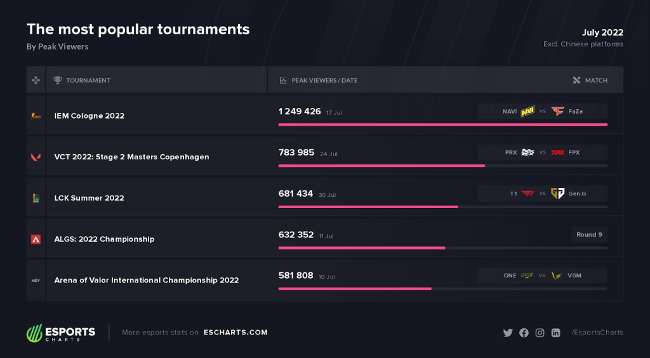This screenshot has height=358, width=650.
Task: Click the IEM Cologne 2022 pink viewer bar
Action: coord(442,124)
